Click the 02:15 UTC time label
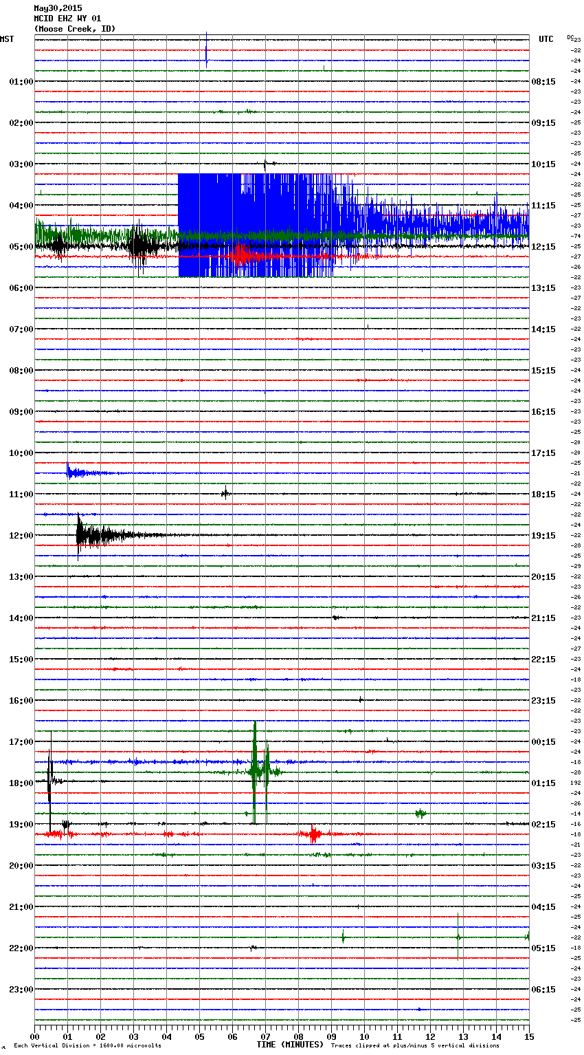 click(543, 825)
